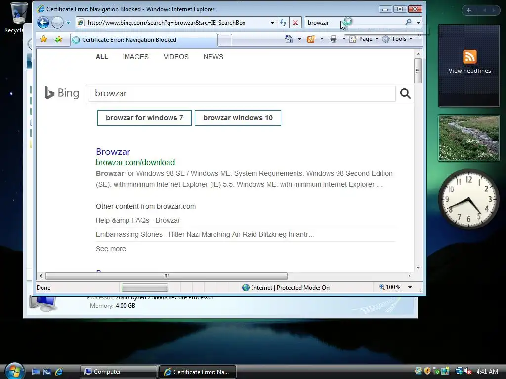Open a new blank tab button
This screenshot has width=506, height=379.
(225, 40)
